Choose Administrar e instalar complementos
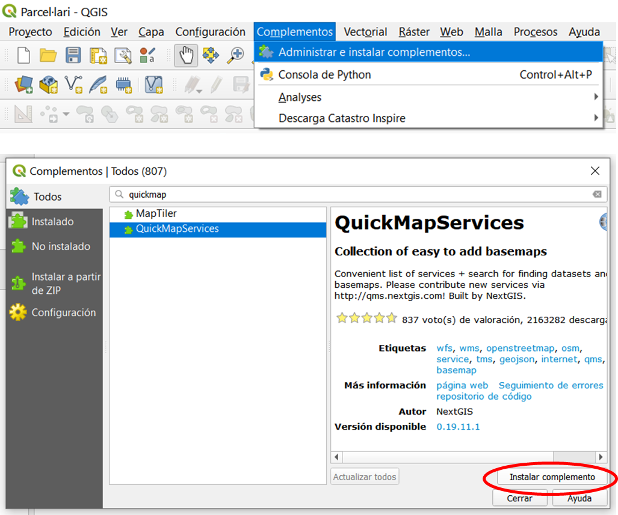 coord(428,52)
